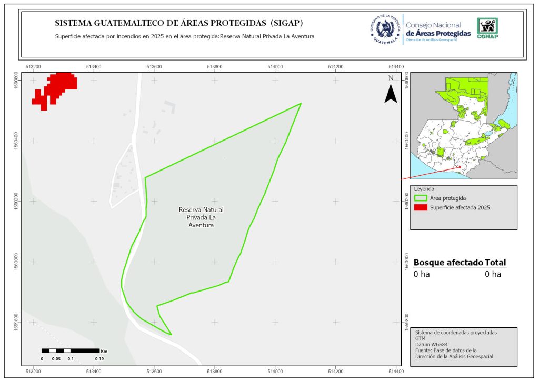This screenshot has width=539, height=381.
Task: Click the 514000 coordinate label on top axis
Action: tap(275, 67)
